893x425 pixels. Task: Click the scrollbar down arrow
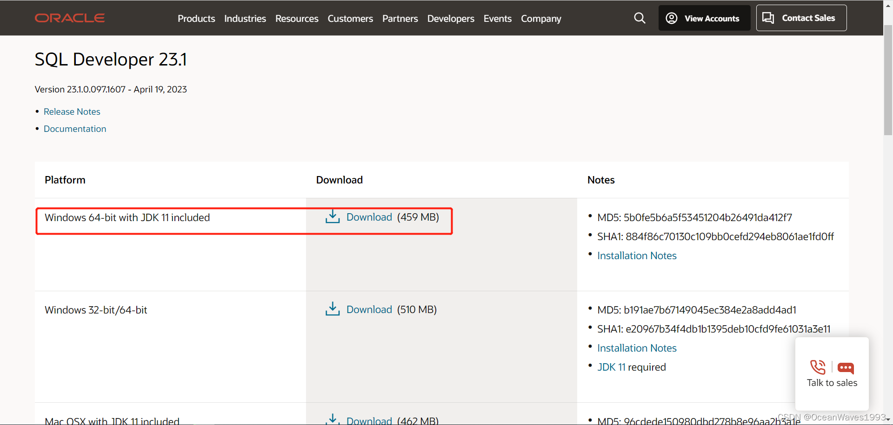click(x=888, y=419)
